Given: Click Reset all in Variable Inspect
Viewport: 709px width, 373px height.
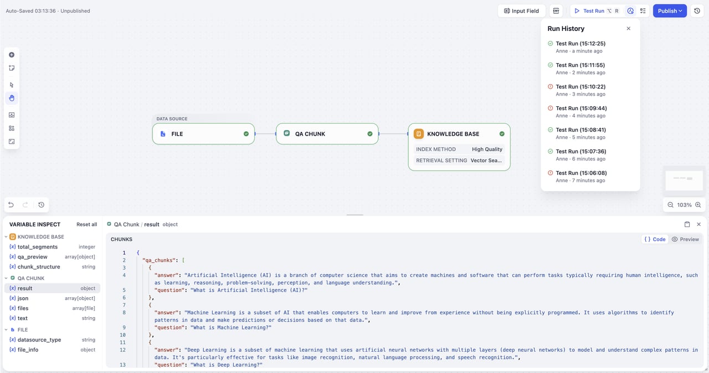Looking at the screenshot, I should click(86, 224).
